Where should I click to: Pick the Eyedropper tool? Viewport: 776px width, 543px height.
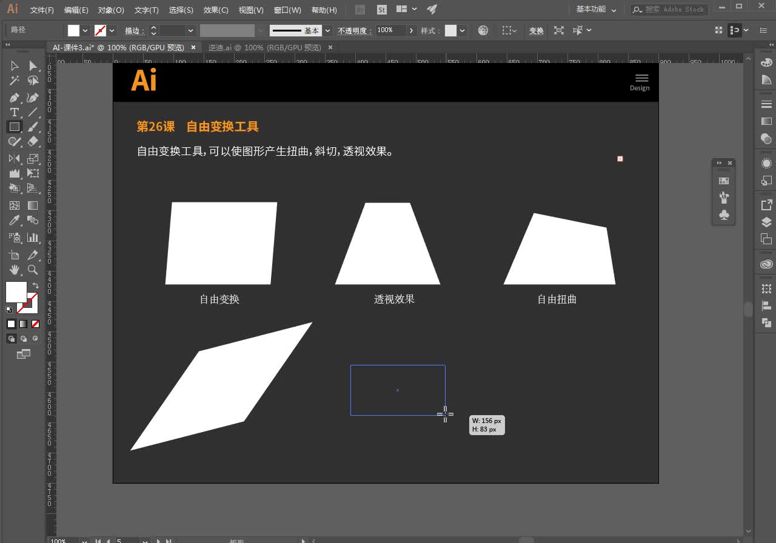click(x=15, y=220)
